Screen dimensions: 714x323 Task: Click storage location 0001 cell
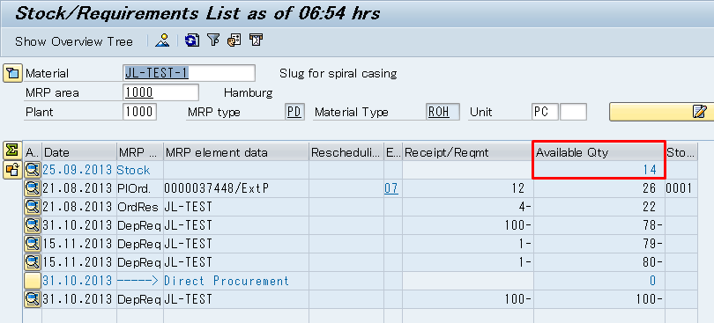click(681, 188)
